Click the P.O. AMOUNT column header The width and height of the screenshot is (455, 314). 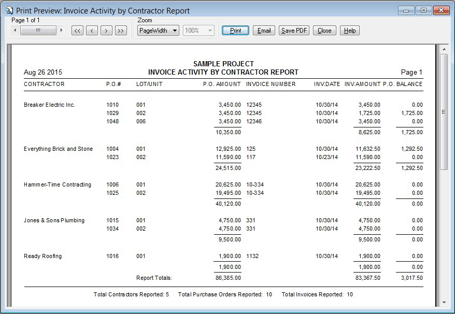[x=222, y=84]
